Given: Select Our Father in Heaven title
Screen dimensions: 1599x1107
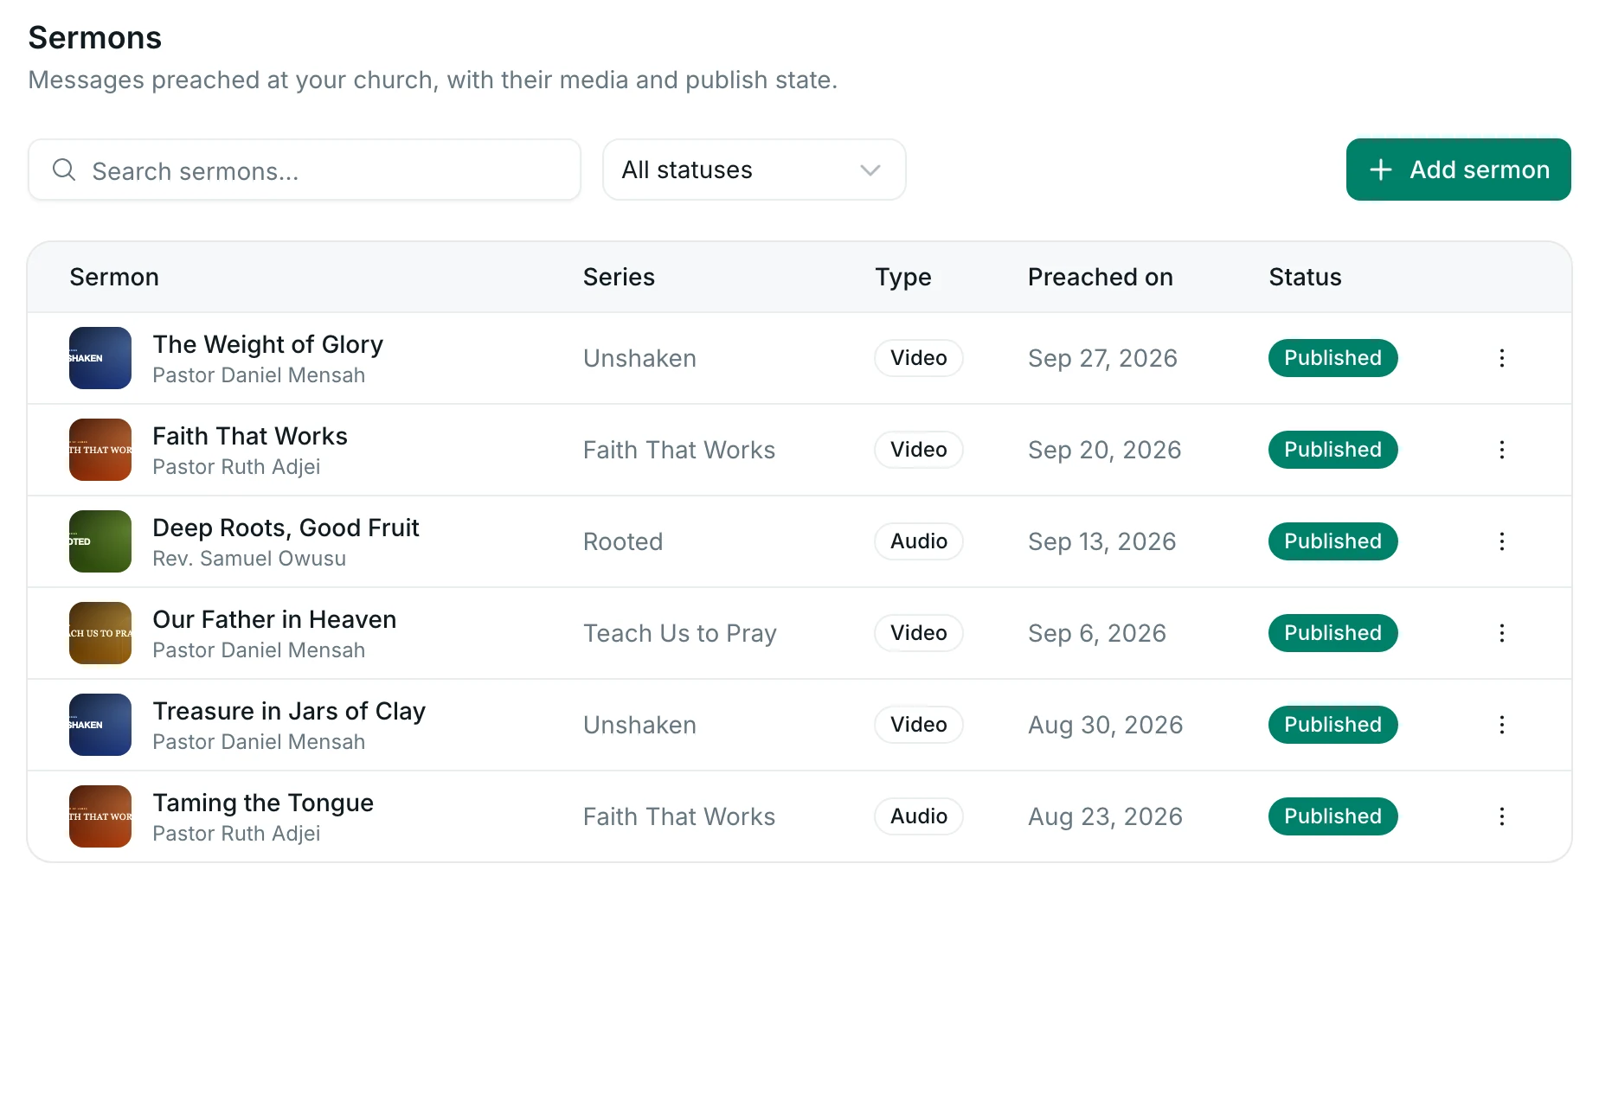Looking at the screenshot, I should pyautogui.click(x=274, y=619).
